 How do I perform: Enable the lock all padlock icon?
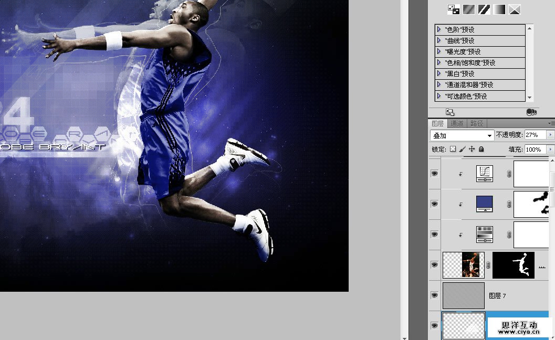(x=481, y=149)
